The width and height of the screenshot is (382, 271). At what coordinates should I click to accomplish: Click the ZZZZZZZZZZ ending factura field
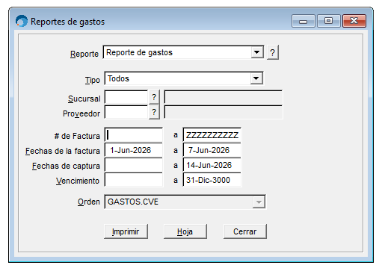pos(212,135)
